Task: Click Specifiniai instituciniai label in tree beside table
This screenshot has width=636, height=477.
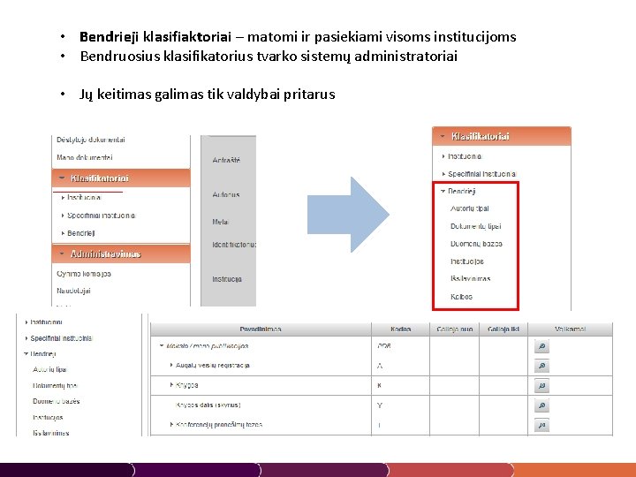Action: [61, 338]
